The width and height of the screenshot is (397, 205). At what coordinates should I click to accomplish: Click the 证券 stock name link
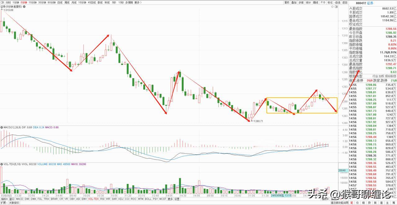370,3
